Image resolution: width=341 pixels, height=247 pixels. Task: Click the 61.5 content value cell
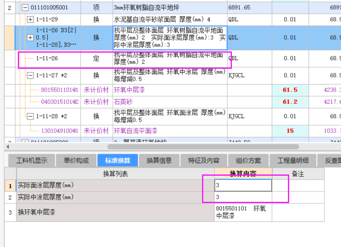pyautogui.click(x=290, y=90)
